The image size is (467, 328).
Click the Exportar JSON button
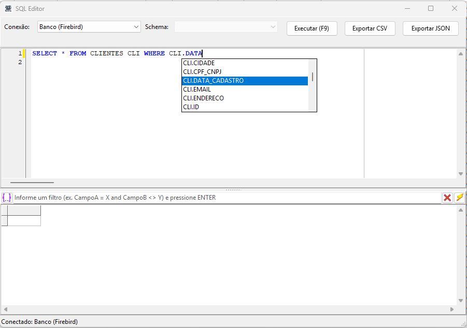431,28
